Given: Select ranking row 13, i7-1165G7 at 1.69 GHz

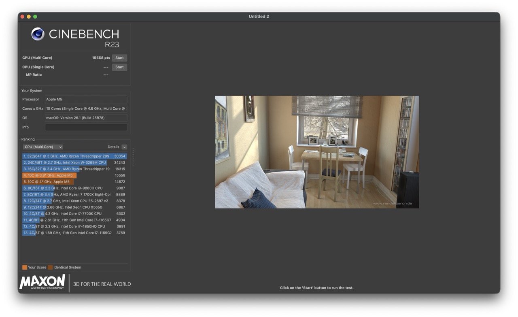Looking at the screenshot, I should 74,233.
